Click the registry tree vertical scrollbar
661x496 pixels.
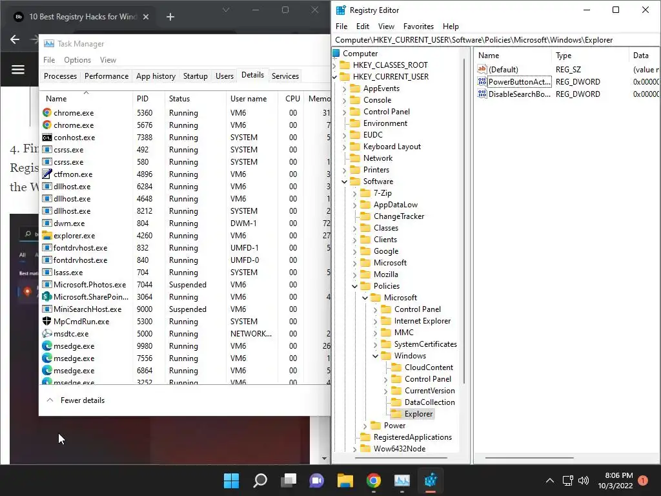464,221
